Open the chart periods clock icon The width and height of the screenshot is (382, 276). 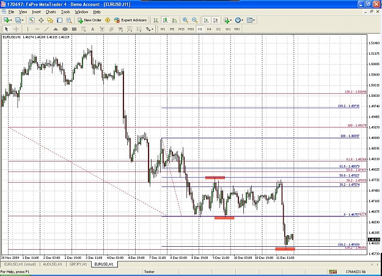pyautogui.click(x=238, y=20)
